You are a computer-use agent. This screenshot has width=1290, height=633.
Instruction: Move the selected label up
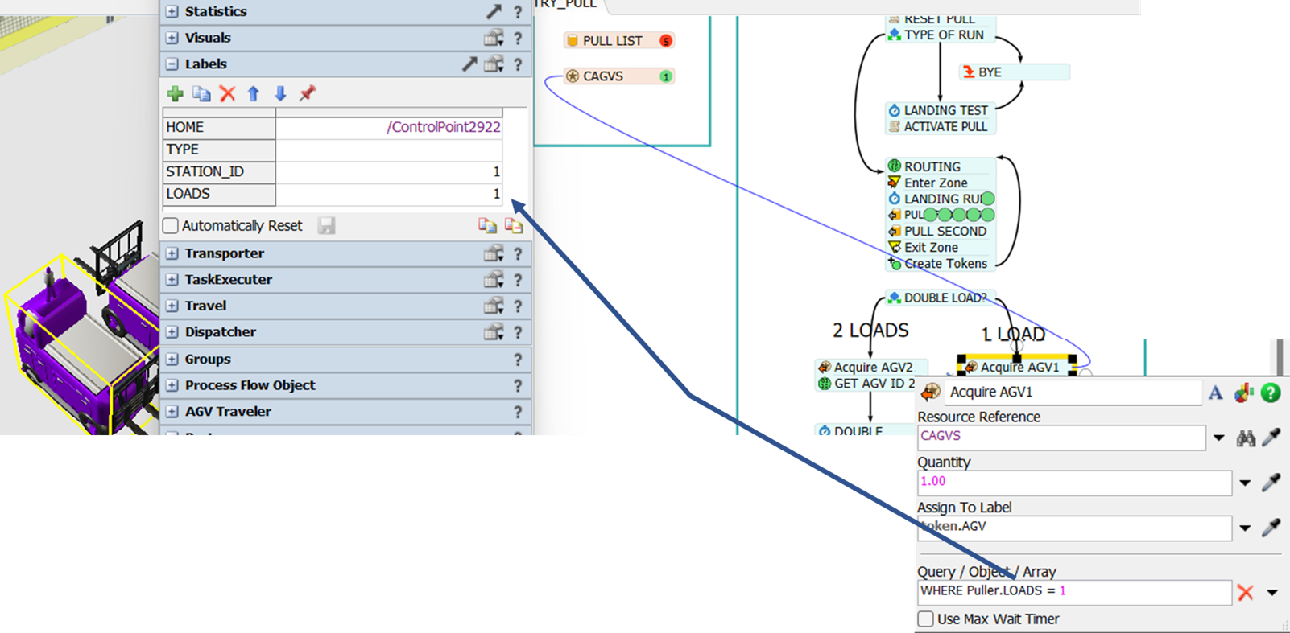click(254, 94)
